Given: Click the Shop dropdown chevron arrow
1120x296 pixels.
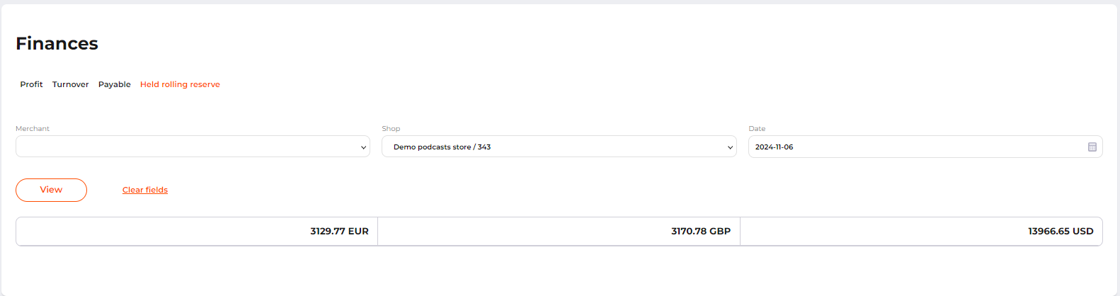Looking at the screenshot, I should (x=730, y=147).
